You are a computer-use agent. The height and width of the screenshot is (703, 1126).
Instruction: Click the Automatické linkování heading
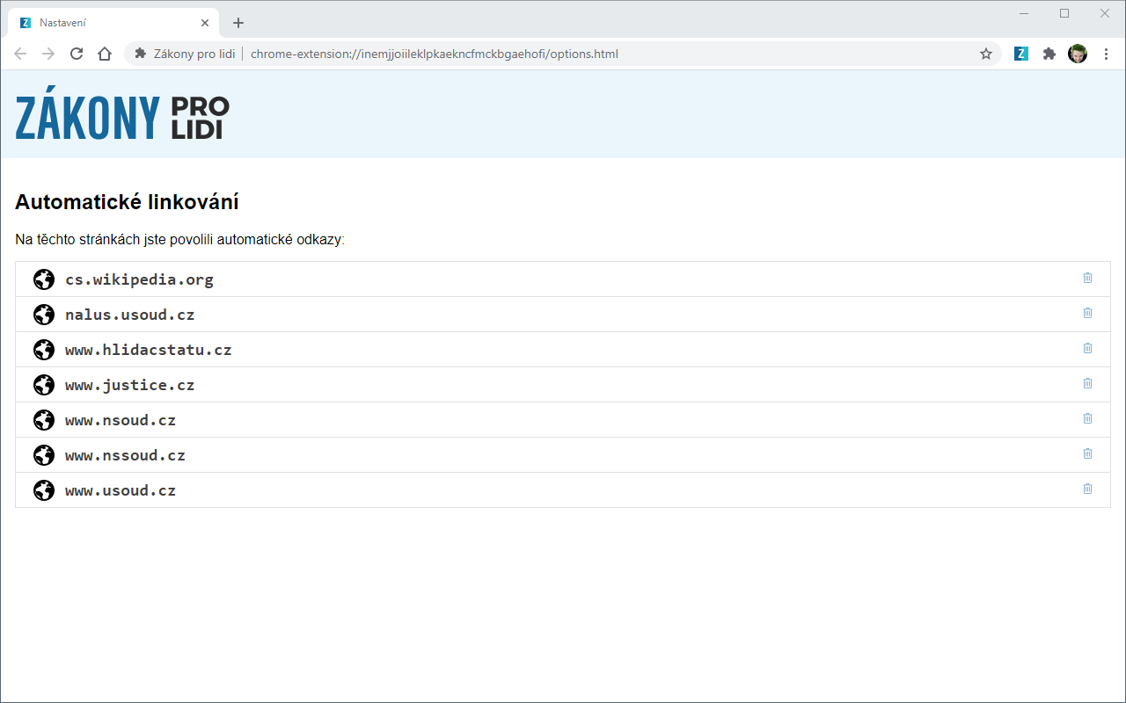coord(127,202)
